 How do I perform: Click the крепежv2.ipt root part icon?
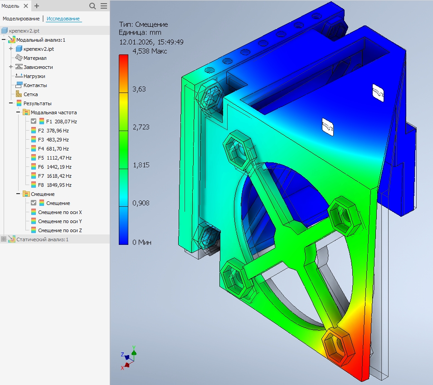pos(5,31)
